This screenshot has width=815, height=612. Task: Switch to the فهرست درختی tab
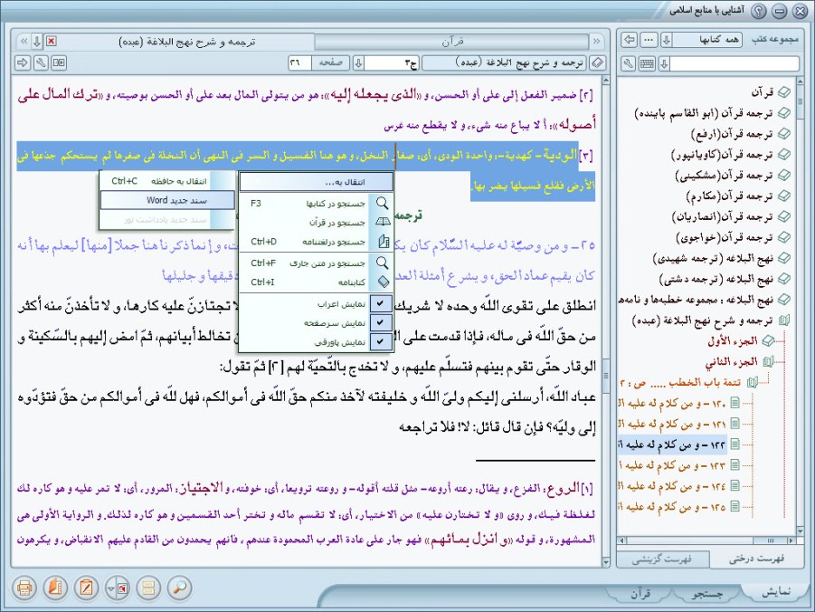click(x=757, y=559)
